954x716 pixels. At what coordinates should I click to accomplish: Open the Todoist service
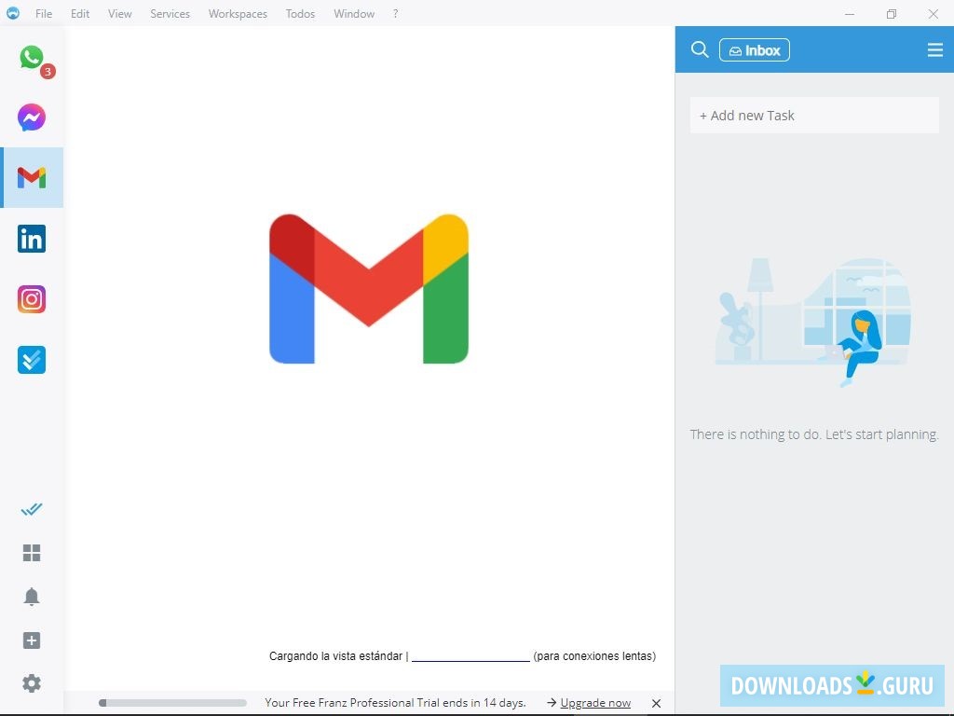32,359
